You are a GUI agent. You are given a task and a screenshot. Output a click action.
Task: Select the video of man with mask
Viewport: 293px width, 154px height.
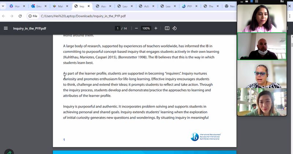pos(262,46)
